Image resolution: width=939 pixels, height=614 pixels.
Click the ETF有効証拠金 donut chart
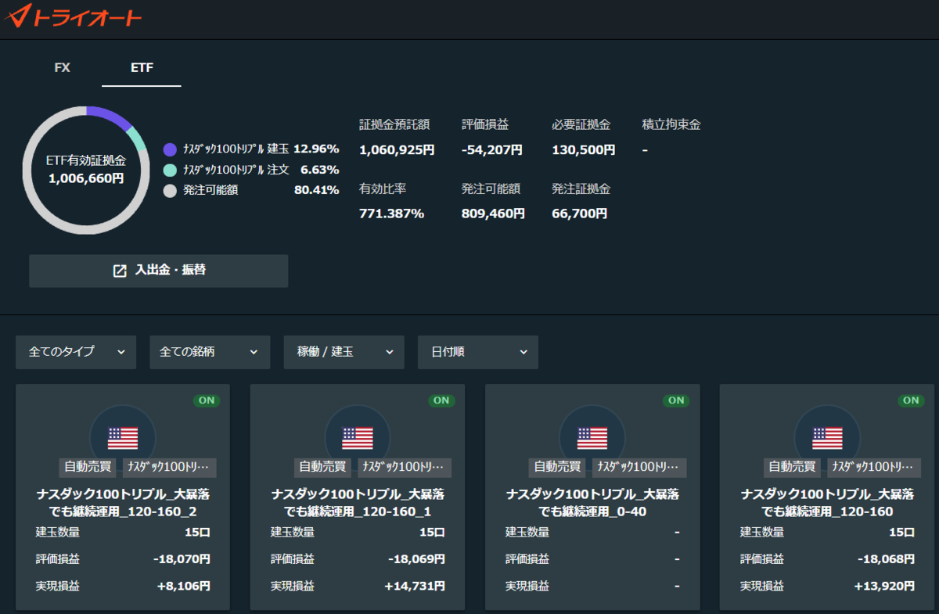coord(86,170)
